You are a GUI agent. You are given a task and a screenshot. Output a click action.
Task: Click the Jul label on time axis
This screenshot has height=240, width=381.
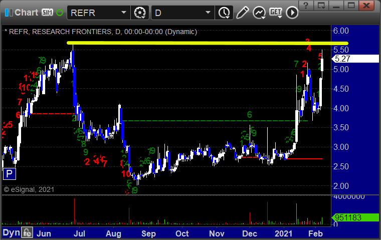(79, 233)
